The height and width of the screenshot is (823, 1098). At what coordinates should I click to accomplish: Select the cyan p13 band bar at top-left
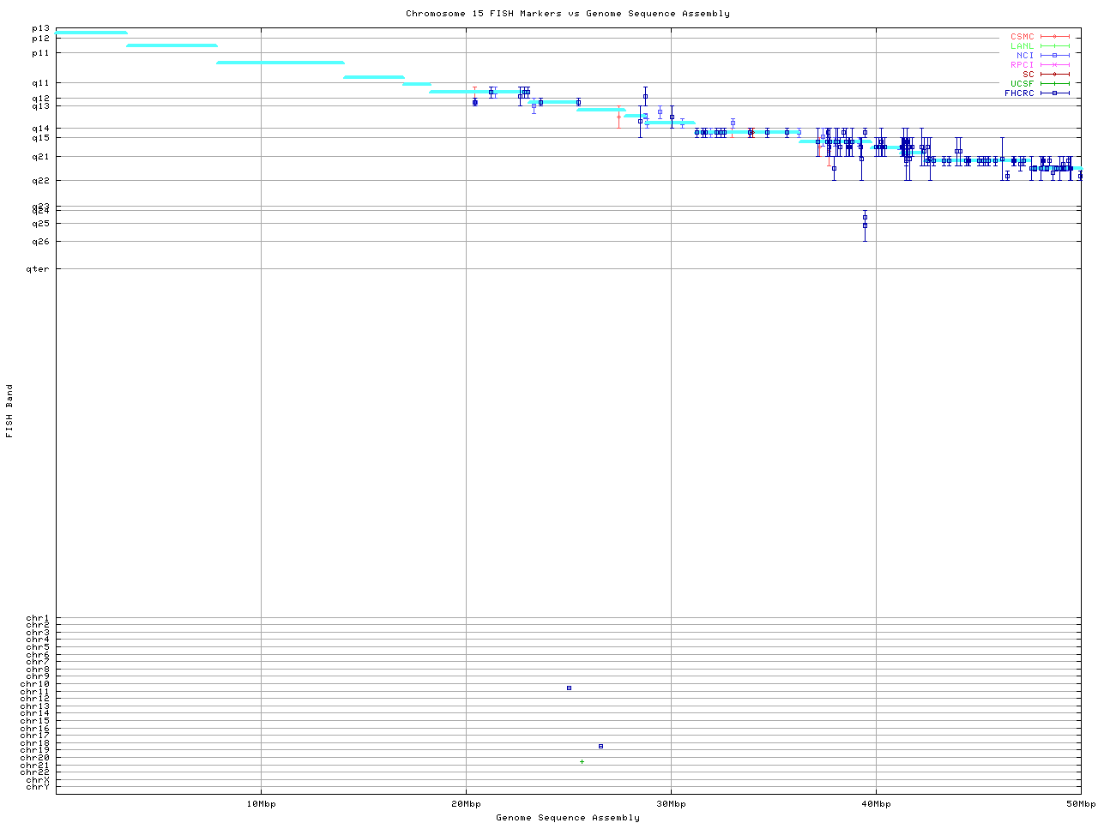point(91,33)
